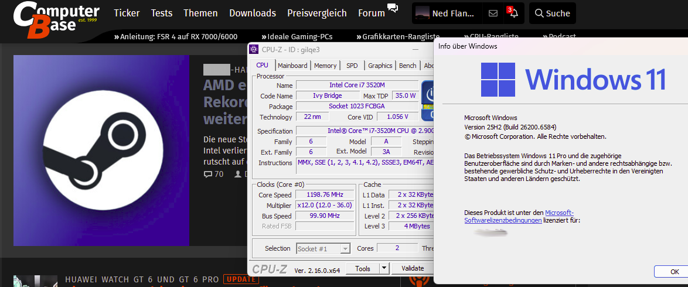This screenshot has height=287, width=688.
Task: Switch to the Bench tab in CPU-Z
Action: [x=408, y=66]
